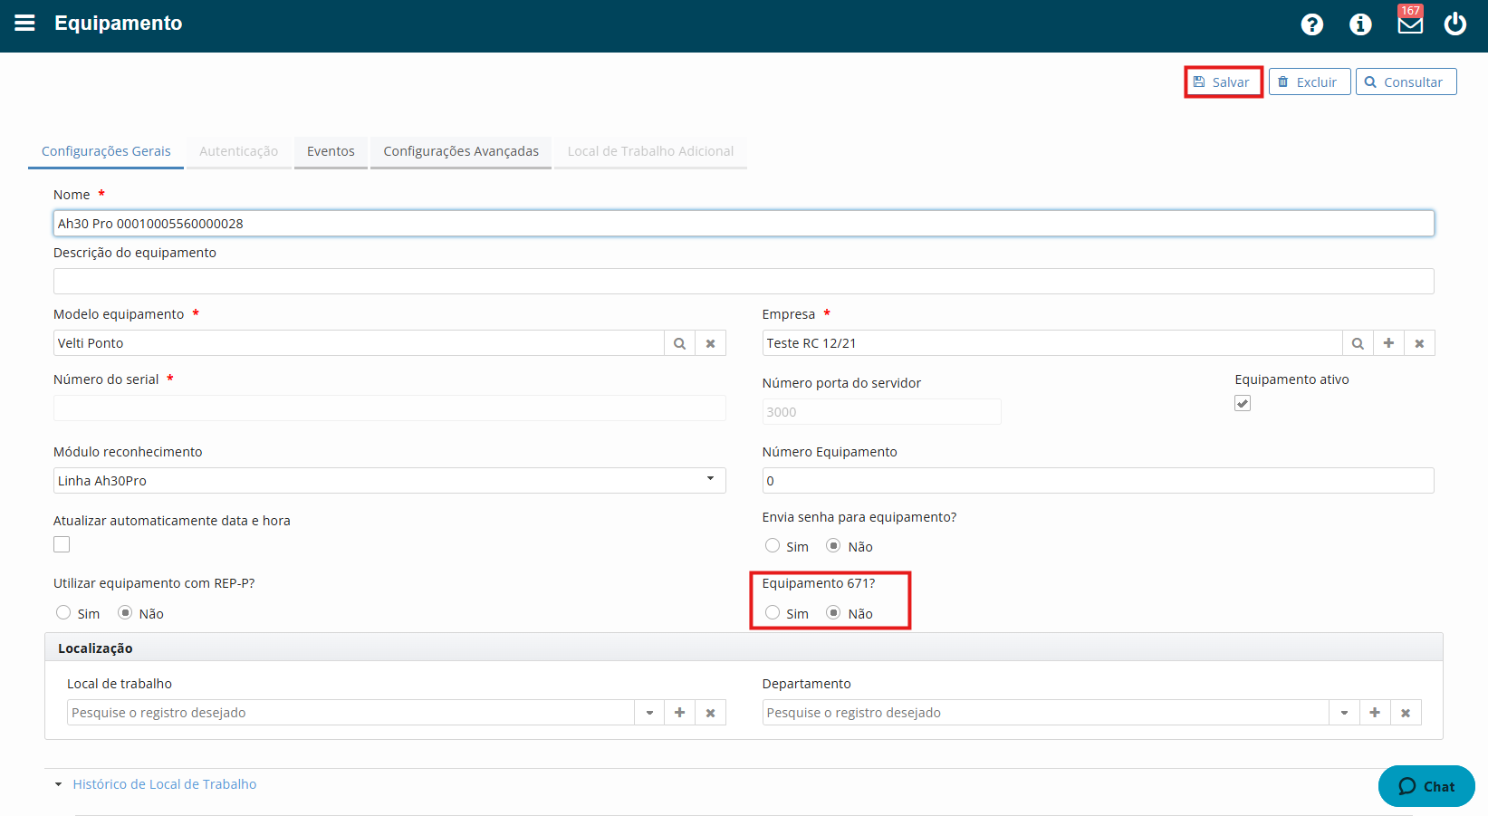
Task: Expand Departamento dropdown arrow
Action: click(1345, 713)
